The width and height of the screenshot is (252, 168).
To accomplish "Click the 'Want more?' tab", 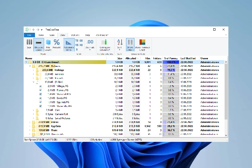I will [102, 35].
